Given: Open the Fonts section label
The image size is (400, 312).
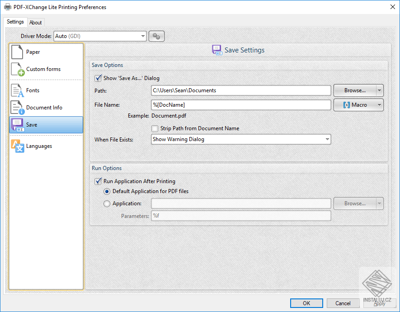Looking at the screenshot, I should click(33, 90).
